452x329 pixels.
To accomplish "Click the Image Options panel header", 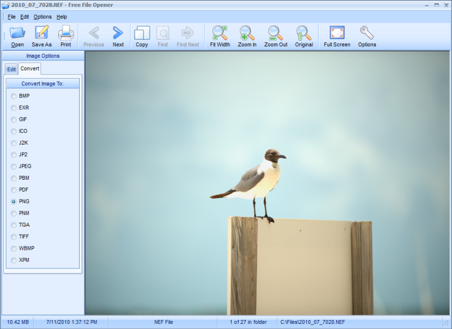I will (x=43, y=55).
